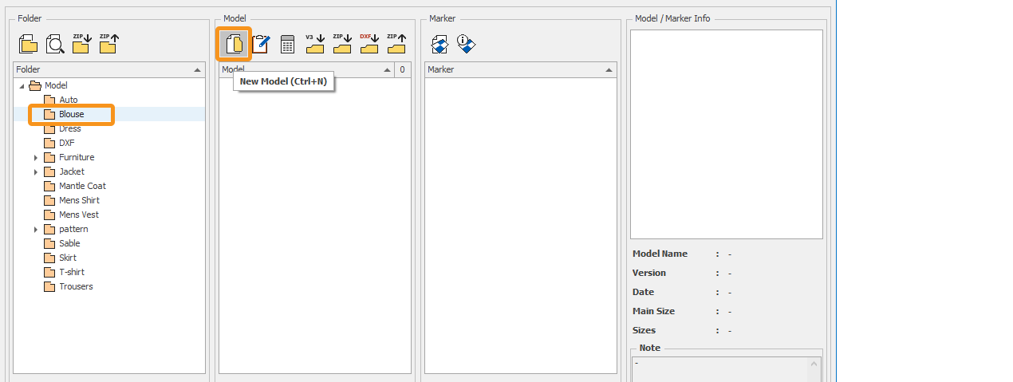Click the new folder icon in Folder toolbar
The height and width of the screenshot is (382, 1013).
[x=28, y=45]
